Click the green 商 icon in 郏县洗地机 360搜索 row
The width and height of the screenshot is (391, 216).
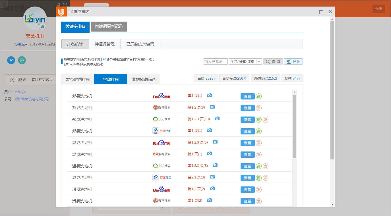point(258,120)
